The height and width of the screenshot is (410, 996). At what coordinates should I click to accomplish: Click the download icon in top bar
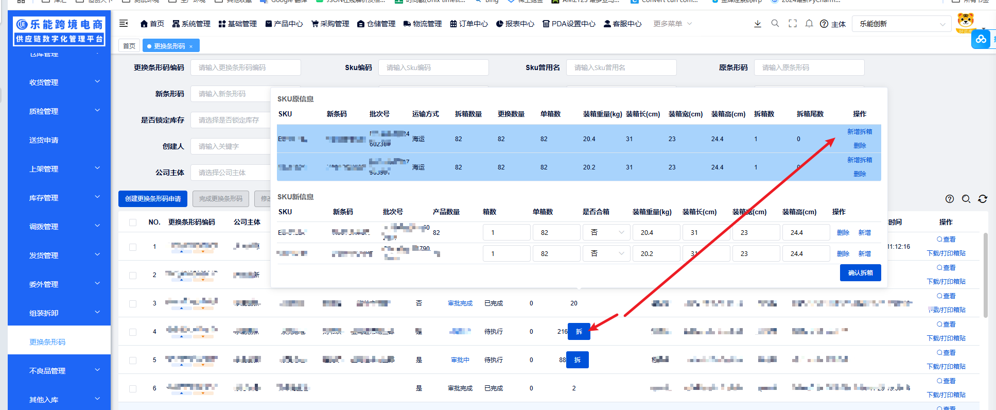(758, 24)
